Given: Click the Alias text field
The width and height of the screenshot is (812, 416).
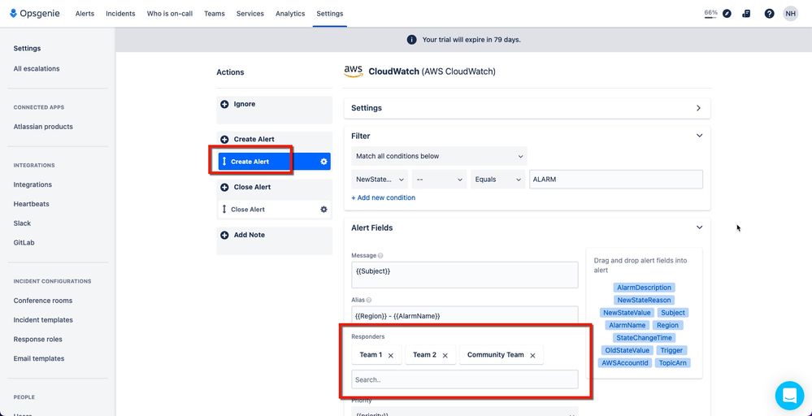Looking at the screenshot, I should 464,315.
